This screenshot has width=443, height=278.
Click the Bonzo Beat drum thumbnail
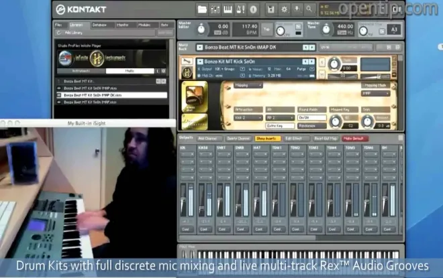pyautogui.click(x=195, y=96)
